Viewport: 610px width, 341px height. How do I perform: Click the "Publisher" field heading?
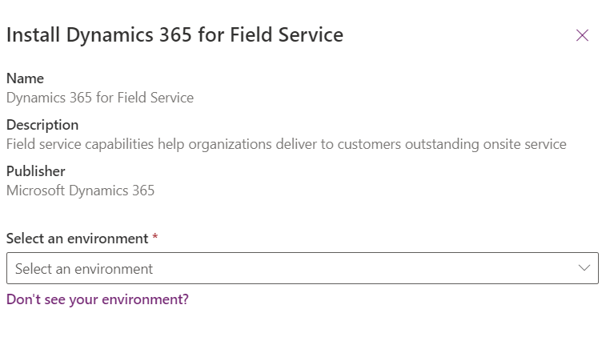point(36,171)
